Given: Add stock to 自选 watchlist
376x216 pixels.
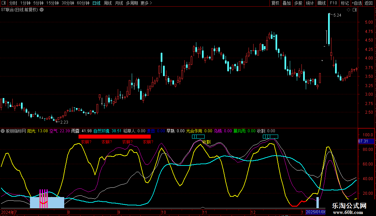Looking at the screenshot, I should pyautogui.click(x=357, y=3).
